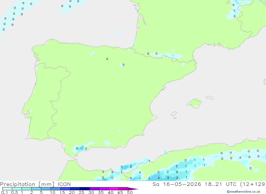Screen dimensions: 266x194
Task: Click the 'Sa 16-05-2026 18..21 UTC (12+129)' timestamp
Action: (x=209, y=184)
